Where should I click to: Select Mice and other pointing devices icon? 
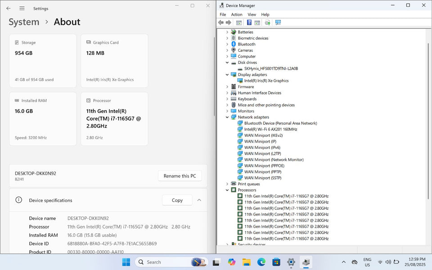(234, 105)
